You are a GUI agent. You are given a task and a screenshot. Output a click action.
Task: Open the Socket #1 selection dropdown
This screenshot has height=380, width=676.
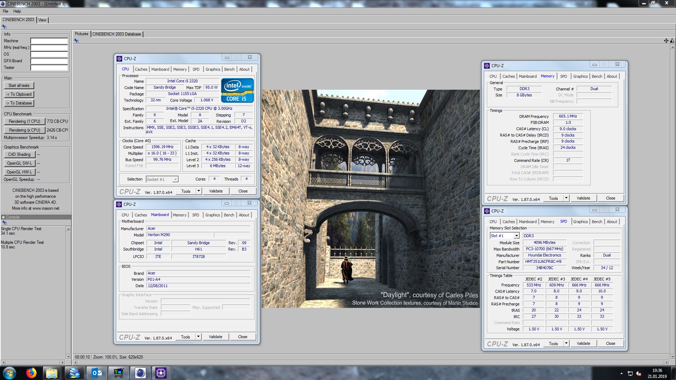175,179
